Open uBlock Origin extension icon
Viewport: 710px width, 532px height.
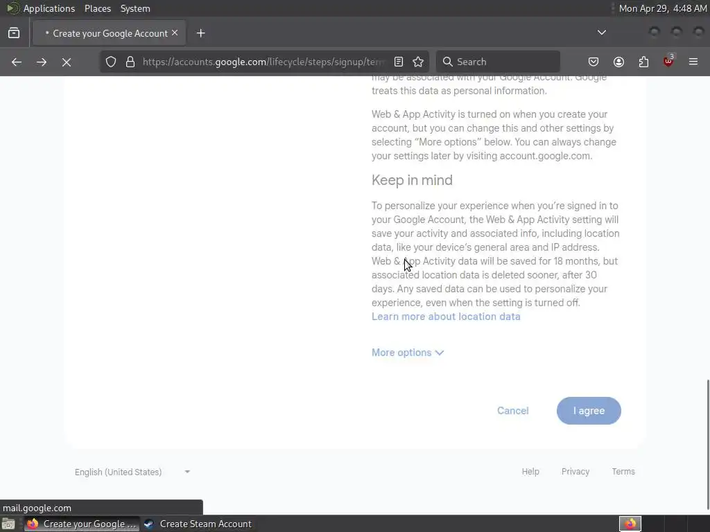(x=668, y=62)
